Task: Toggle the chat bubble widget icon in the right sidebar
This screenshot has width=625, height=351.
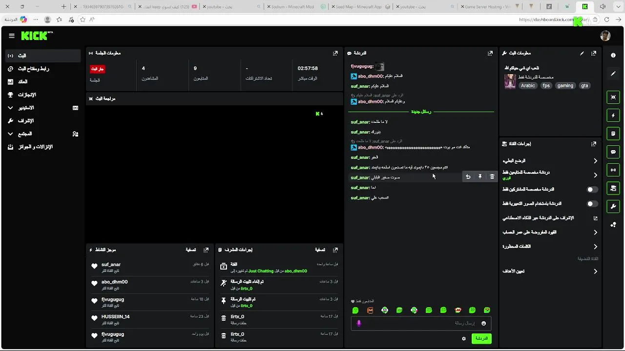Action: [x=613, y=152]
